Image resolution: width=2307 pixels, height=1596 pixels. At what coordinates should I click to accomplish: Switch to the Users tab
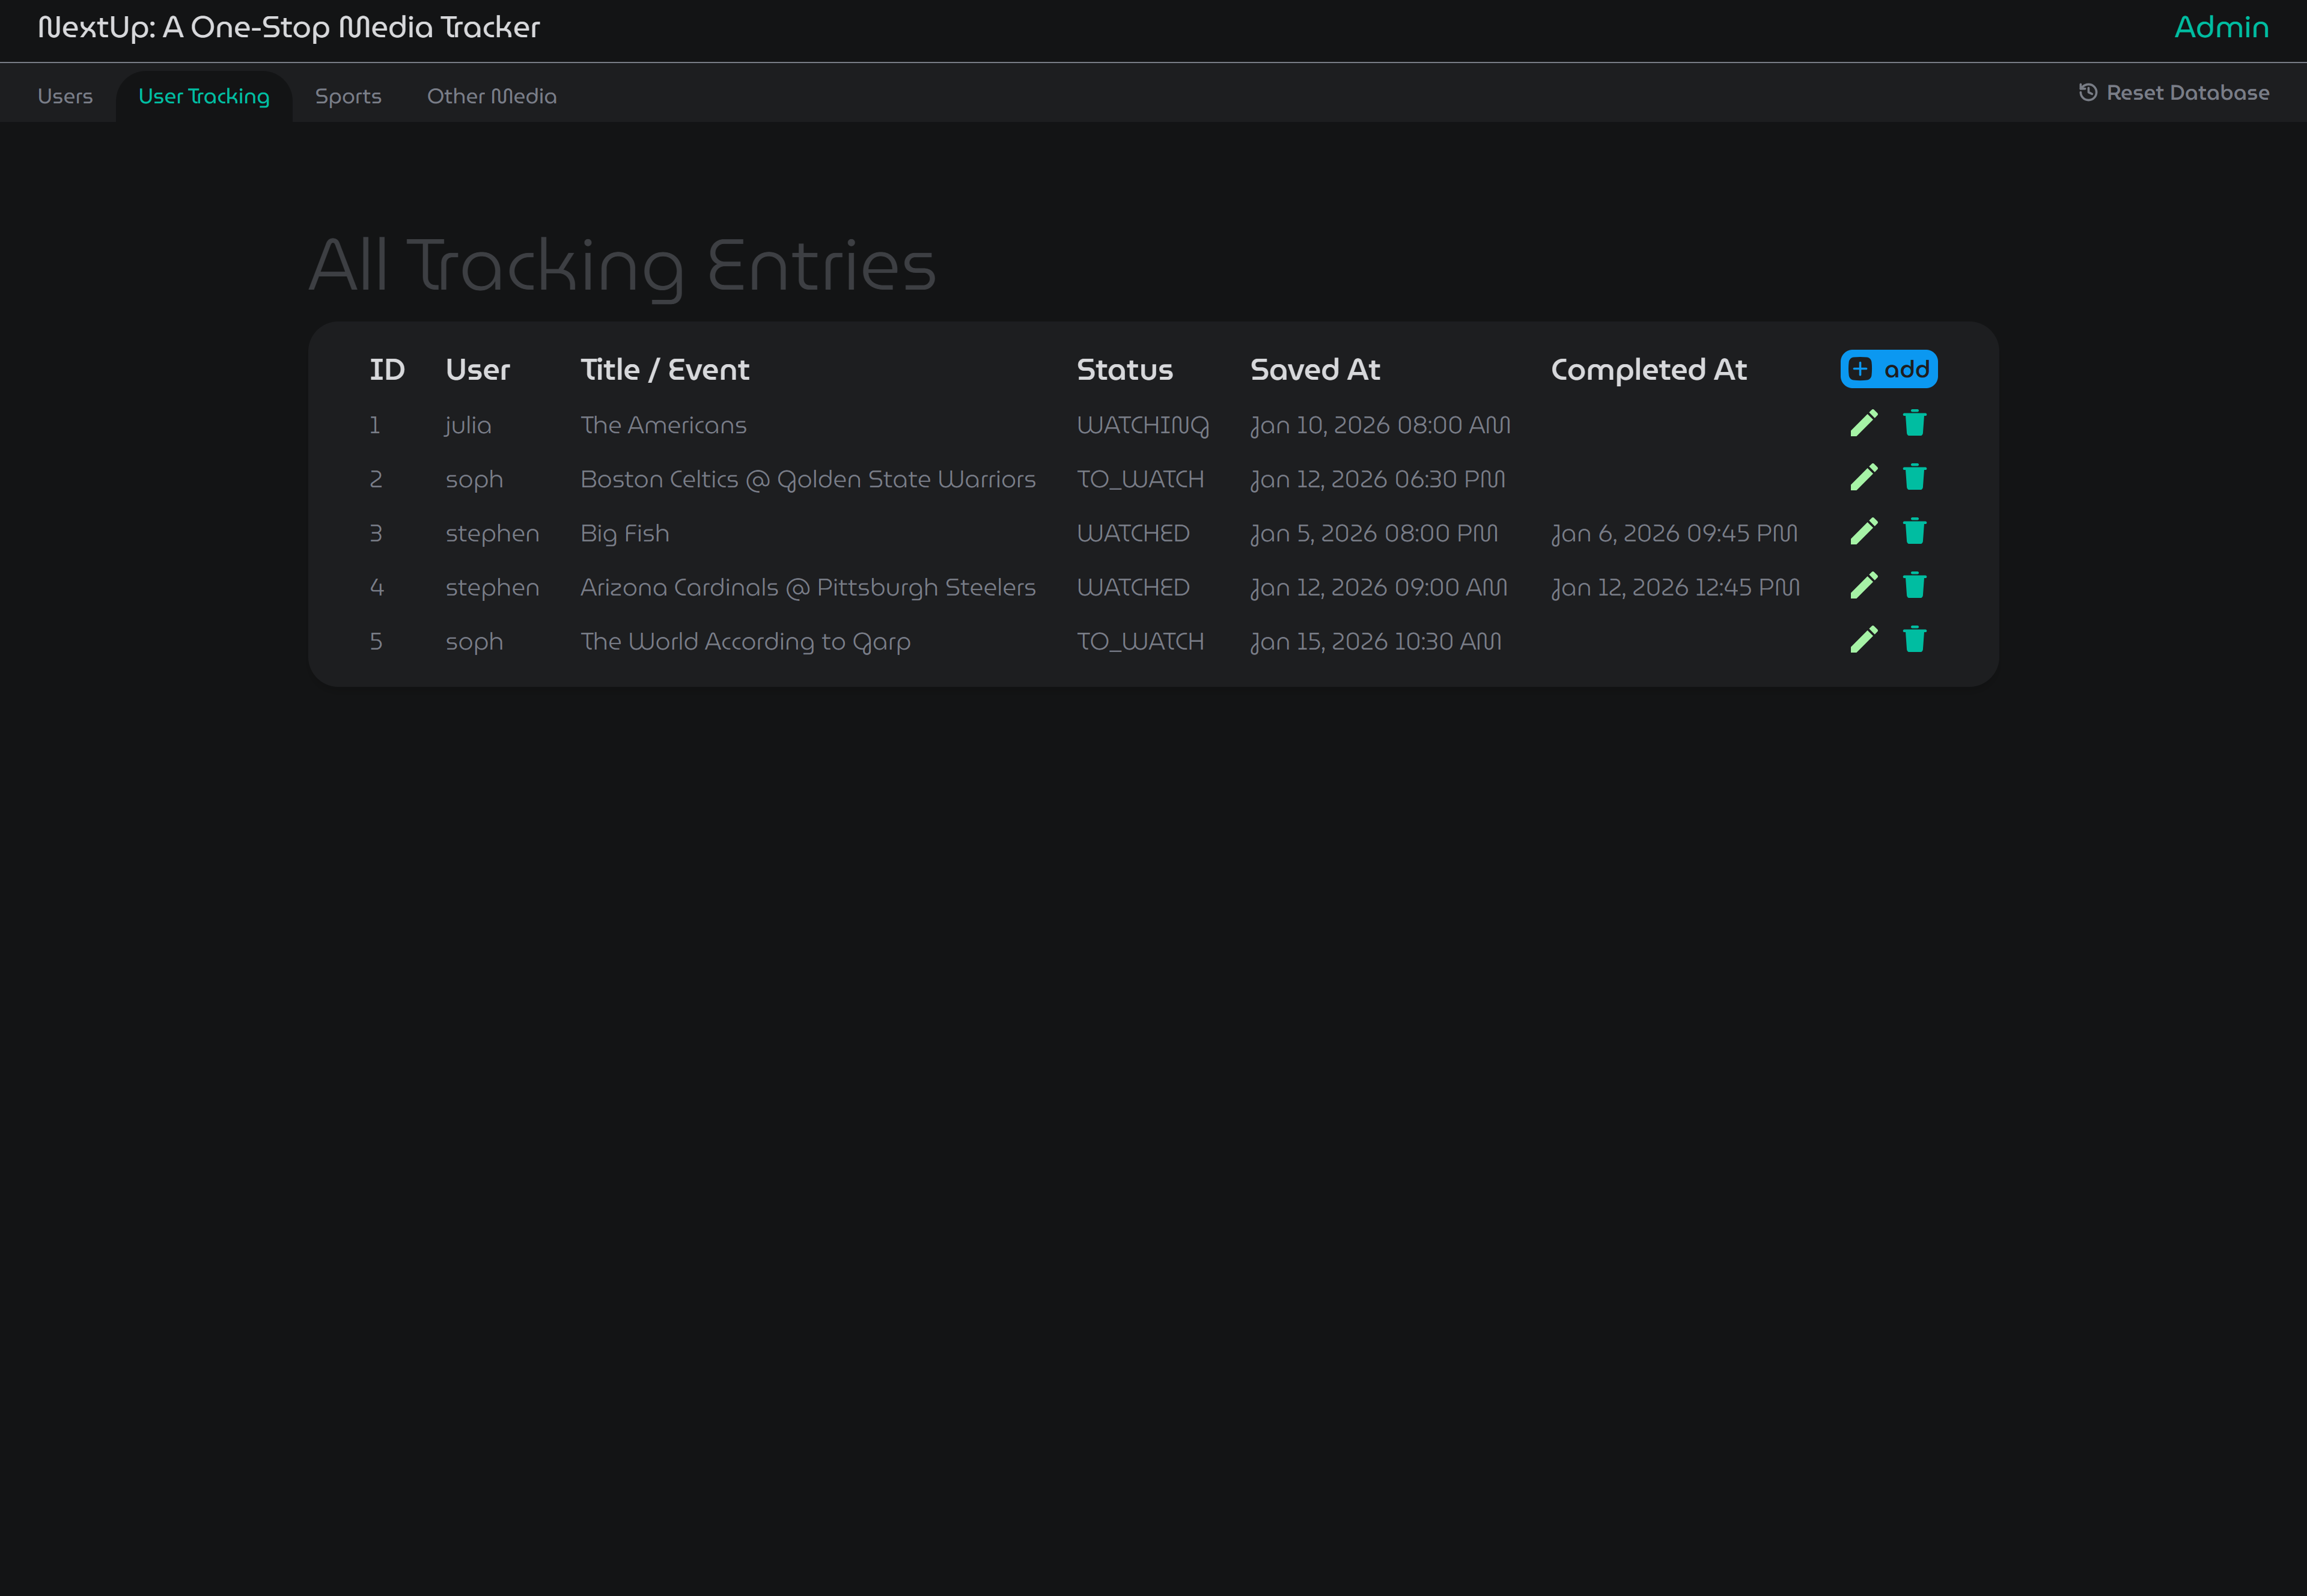(64, 96)
